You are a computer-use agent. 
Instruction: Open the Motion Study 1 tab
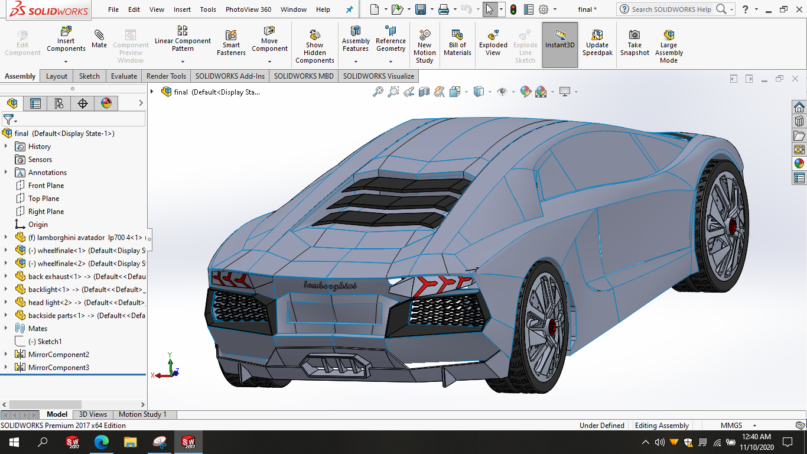click(x=142, y=414)
